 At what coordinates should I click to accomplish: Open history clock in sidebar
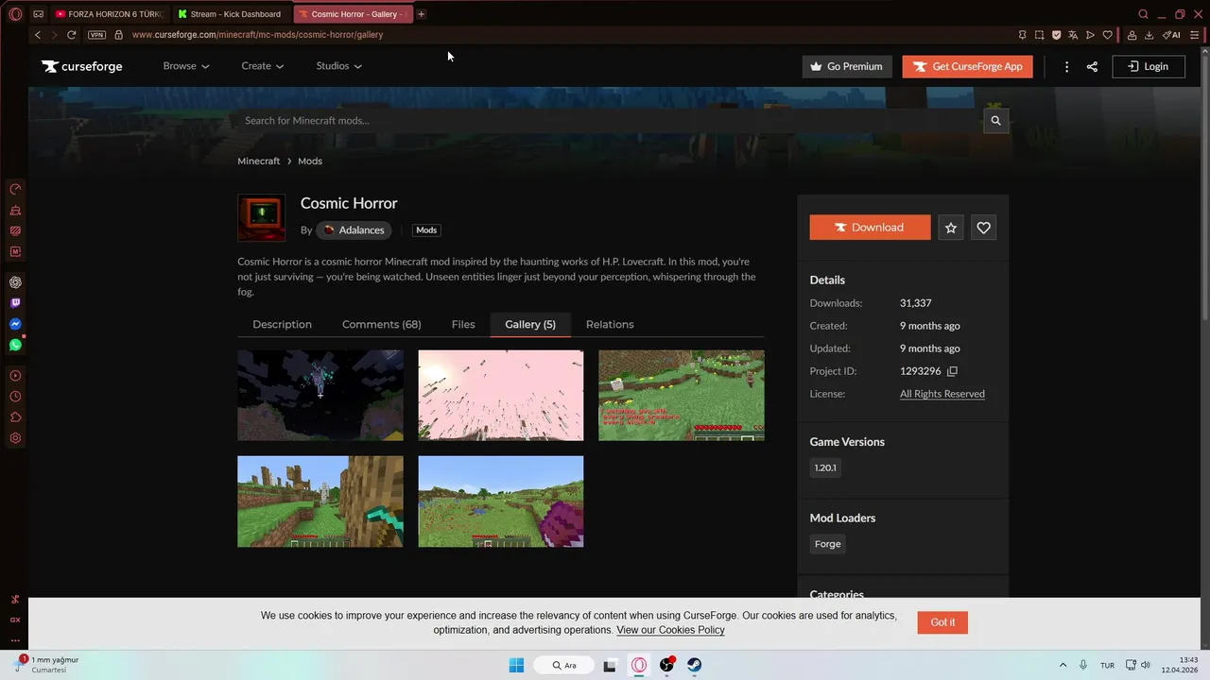pyautogui.click(x=15, y=397)
